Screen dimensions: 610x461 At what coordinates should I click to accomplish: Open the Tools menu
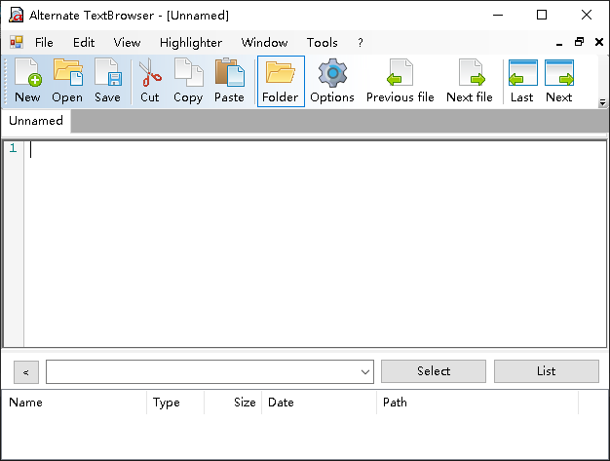322,43
